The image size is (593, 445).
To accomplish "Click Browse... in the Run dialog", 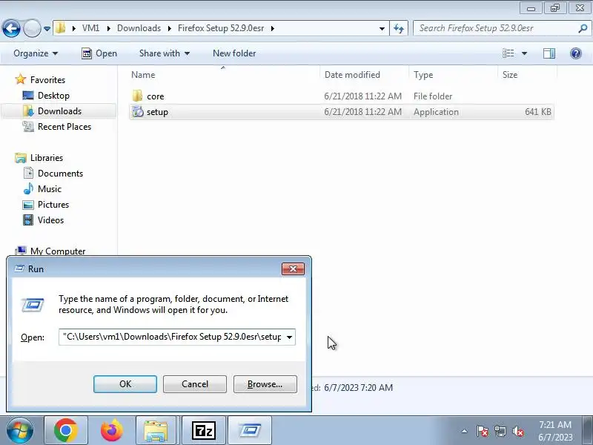I will click(265, 384).
